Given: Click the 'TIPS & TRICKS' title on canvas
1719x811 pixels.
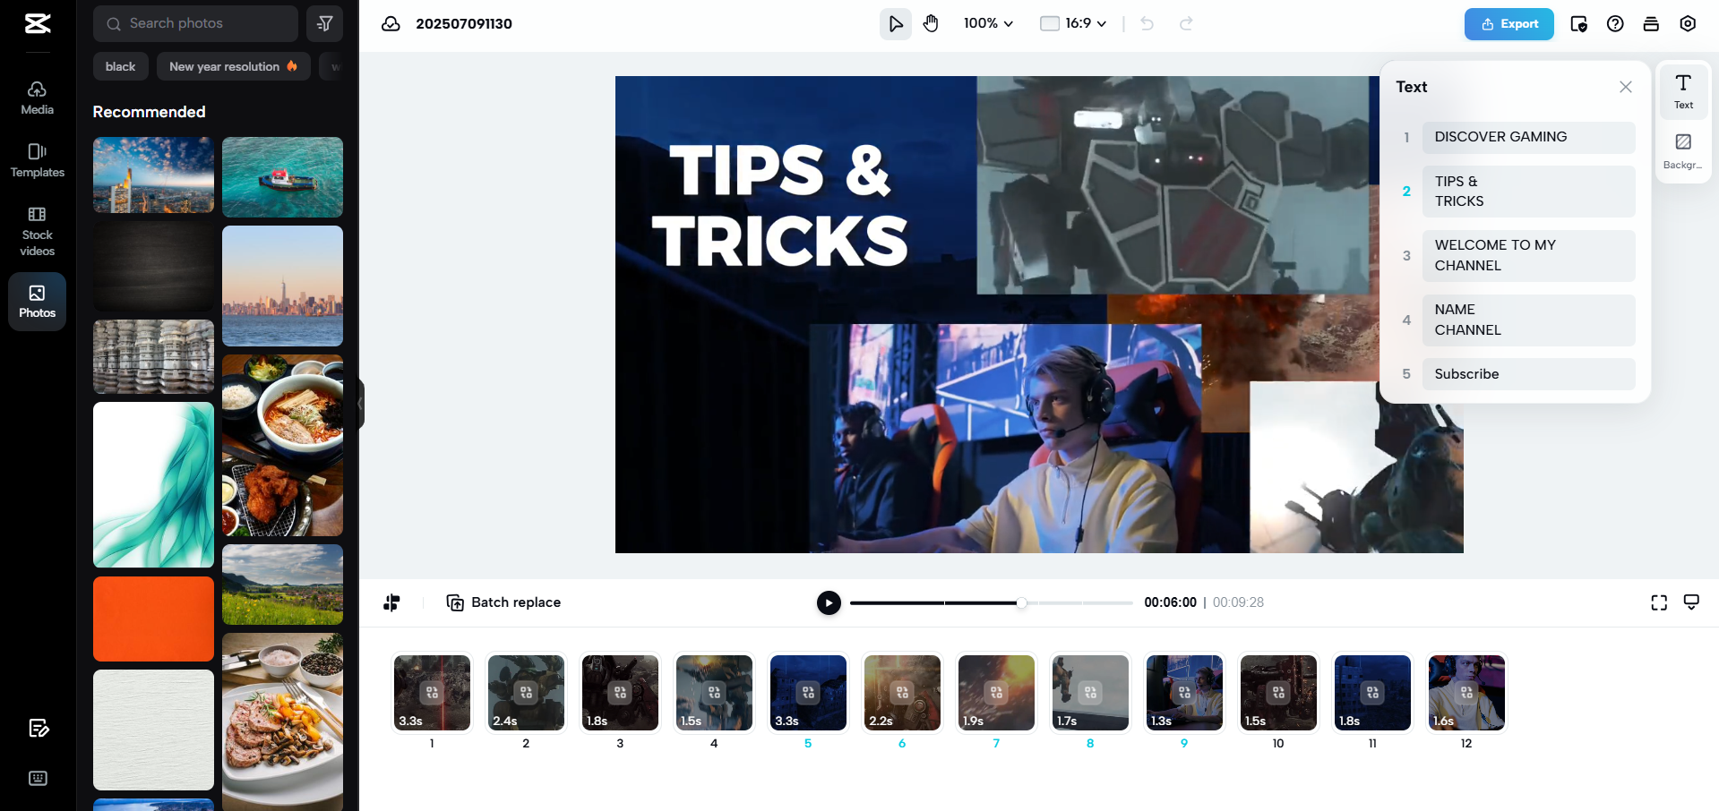Looking at the screenshot, I should (x=779, y=205).
